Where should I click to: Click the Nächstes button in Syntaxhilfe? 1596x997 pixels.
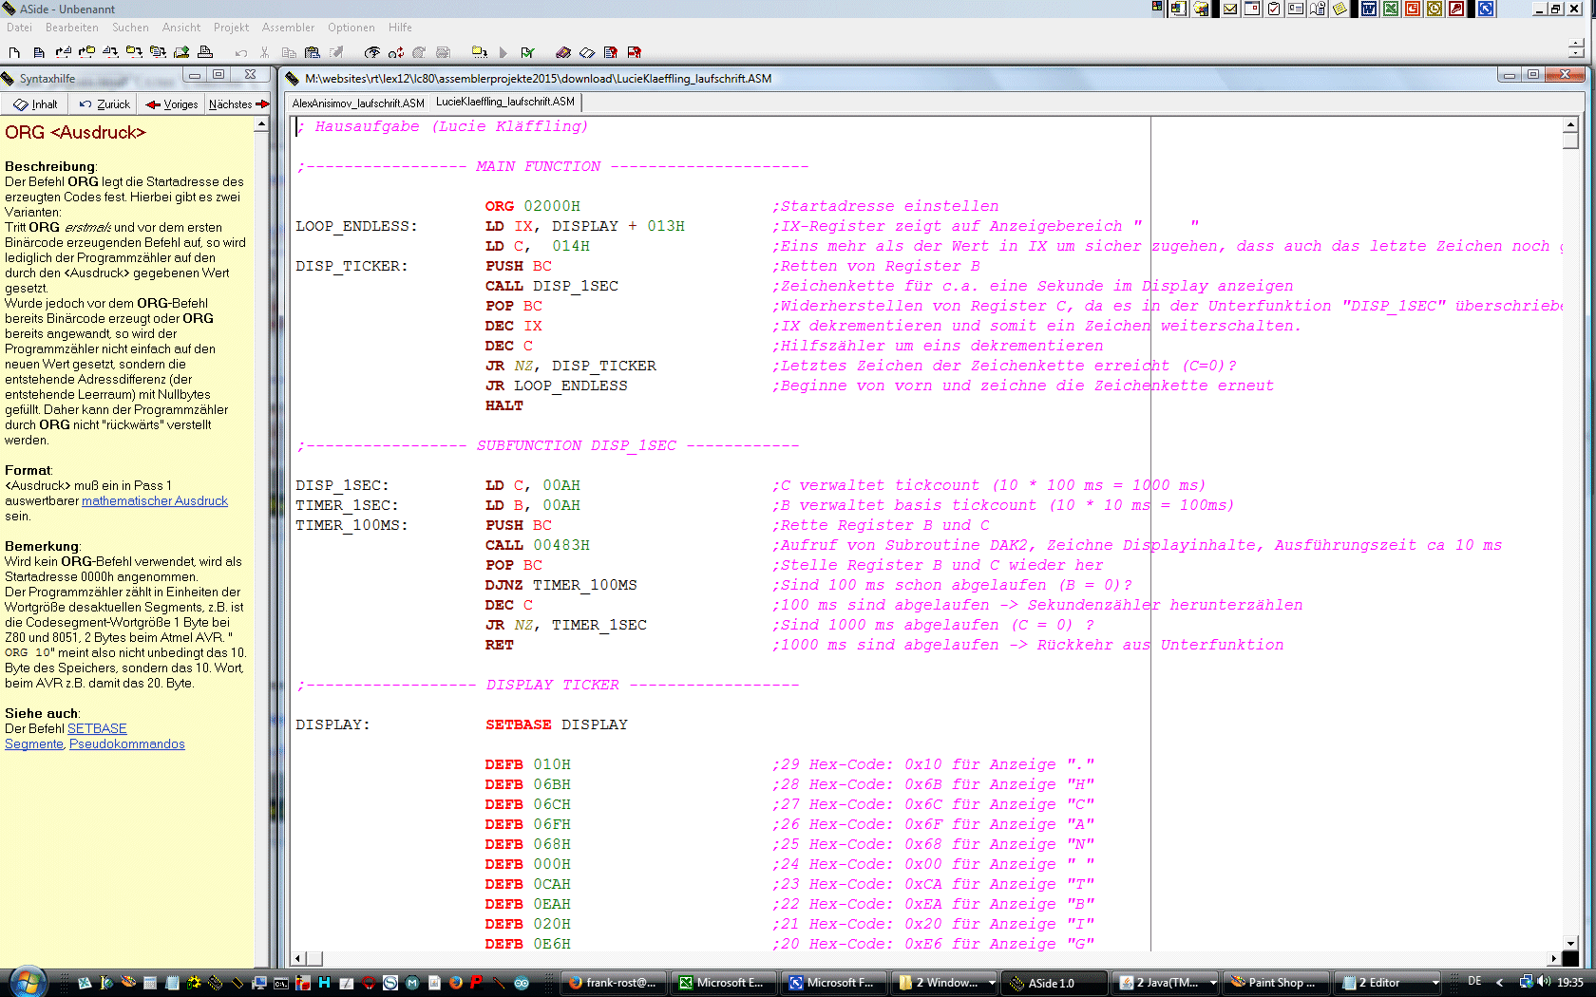(x=238, y=104)
